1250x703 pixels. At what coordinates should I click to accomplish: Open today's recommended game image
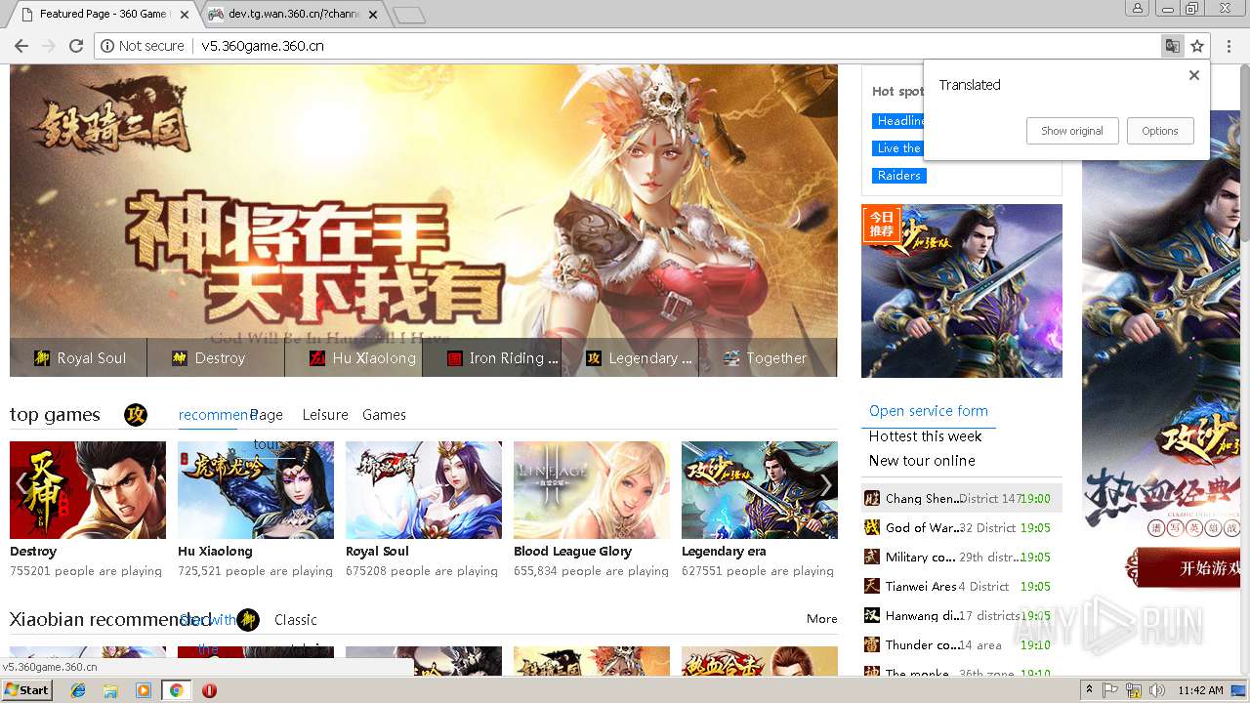(x=962, y=291)
